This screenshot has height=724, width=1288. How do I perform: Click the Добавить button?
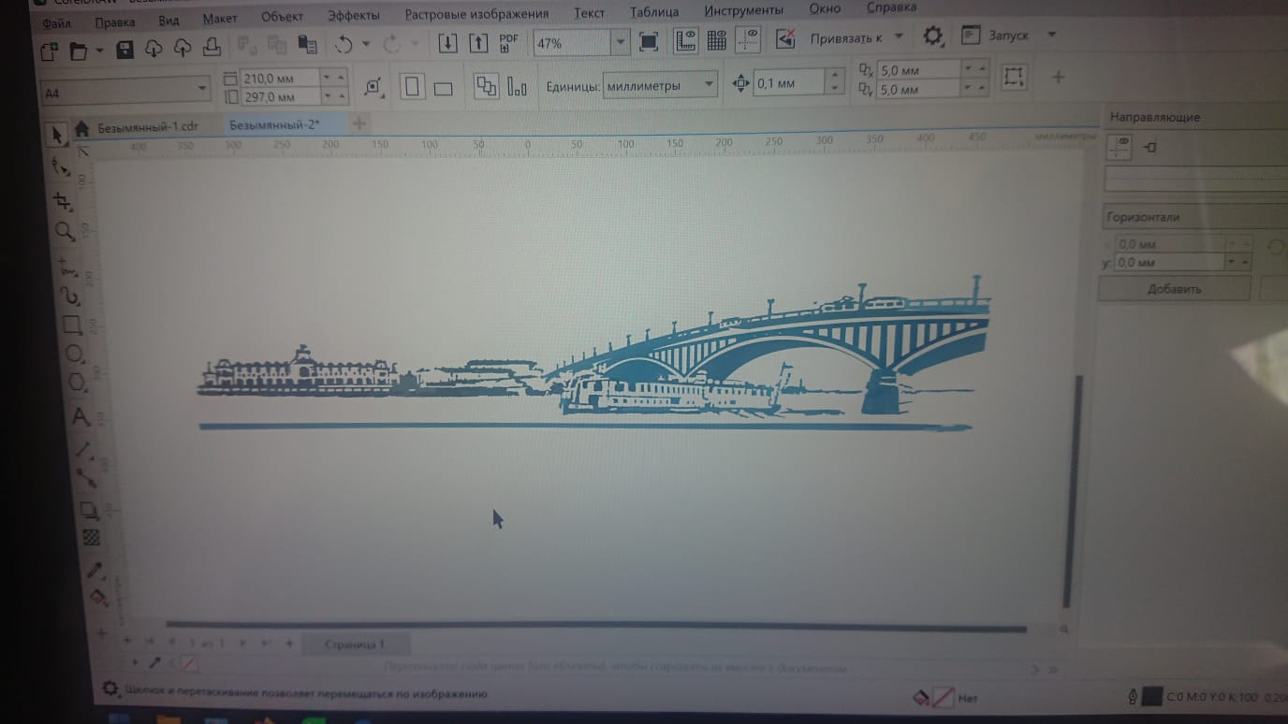point(1173,289)
